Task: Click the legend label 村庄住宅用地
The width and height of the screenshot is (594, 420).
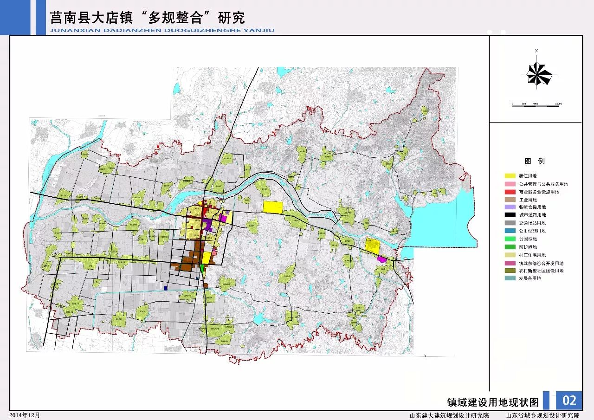Action: click(533, 255)
